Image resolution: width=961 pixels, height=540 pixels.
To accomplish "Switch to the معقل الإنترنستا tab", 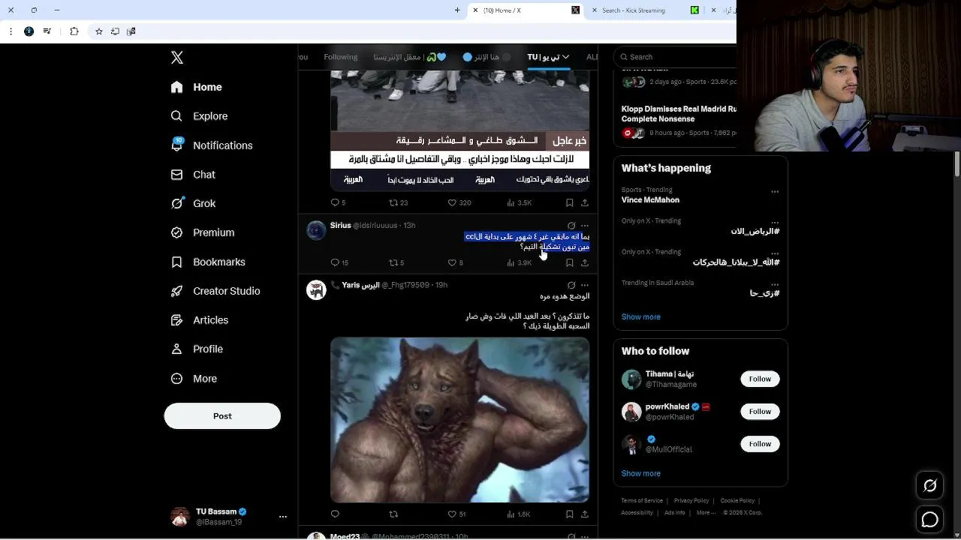I will [x=410, y=57].
